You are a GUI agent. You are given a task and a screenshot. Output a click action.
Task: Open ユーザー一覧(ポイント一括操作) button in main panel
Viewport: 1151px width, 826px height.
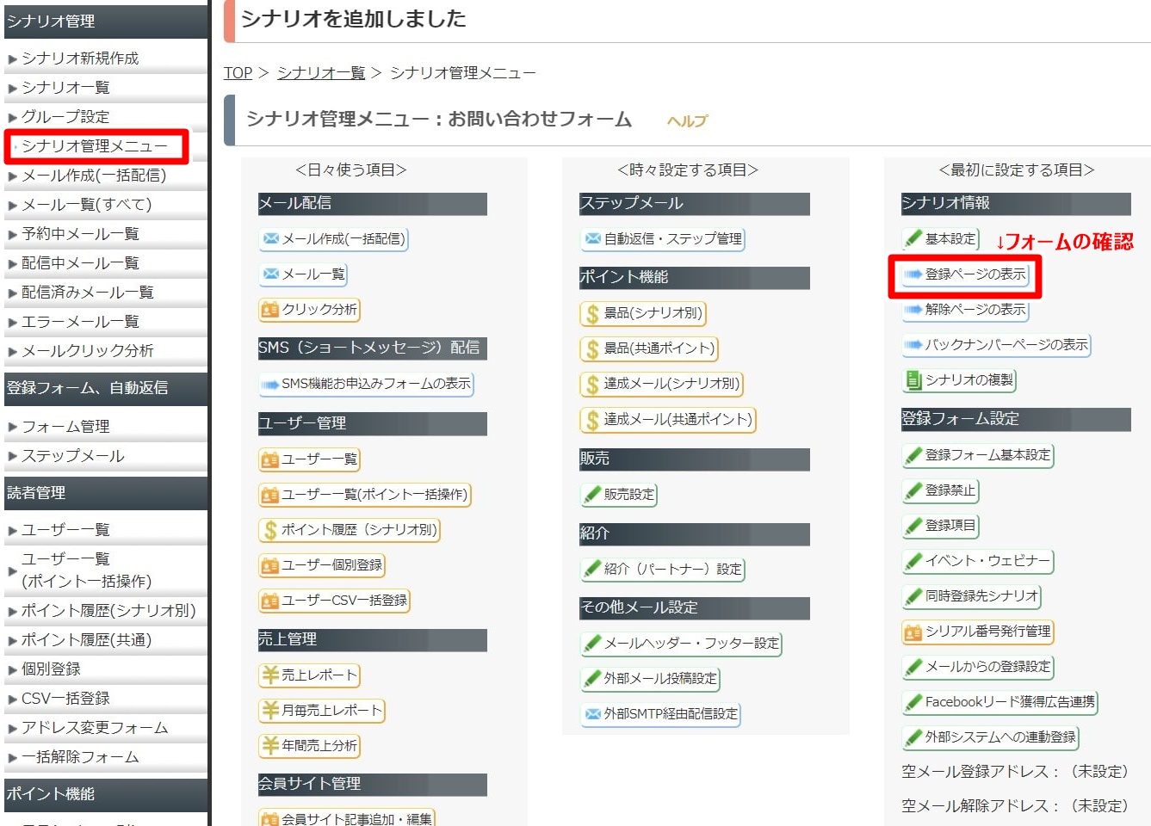coord(365,495)
